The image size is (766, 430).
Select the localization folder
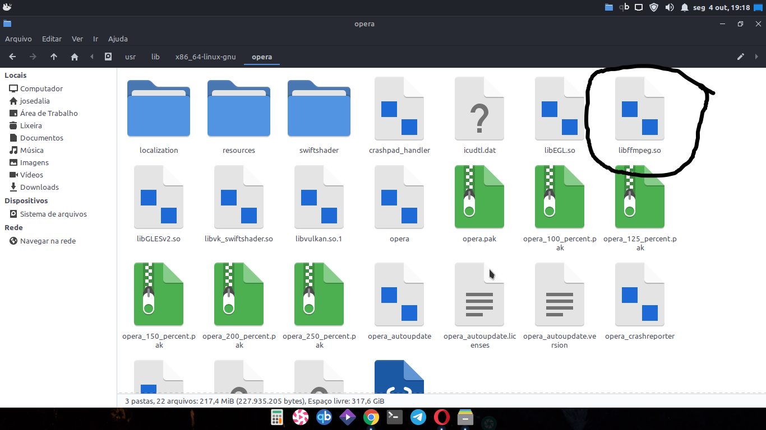(159, 109)
